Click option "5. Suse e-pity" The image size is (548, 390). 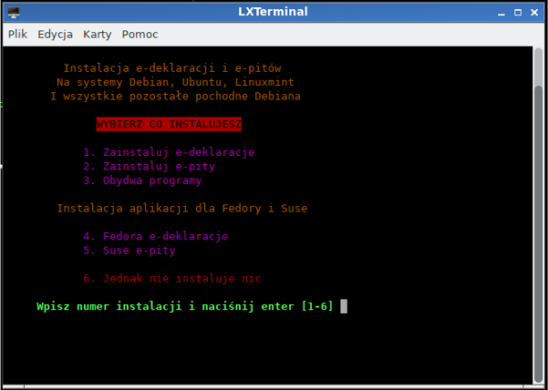(x=129, y=251)
